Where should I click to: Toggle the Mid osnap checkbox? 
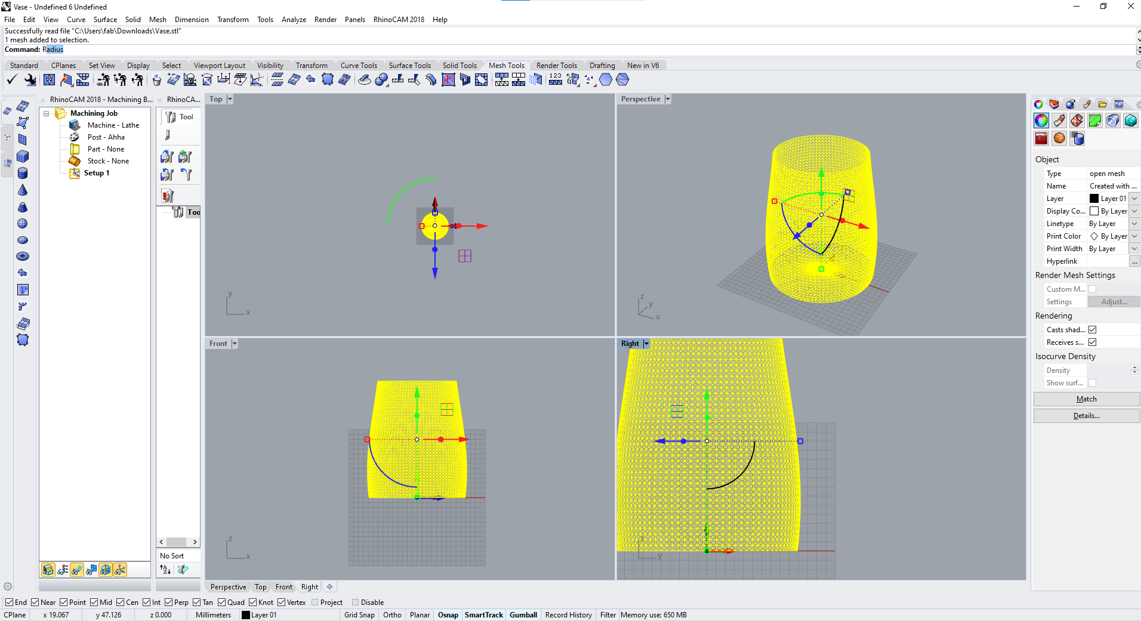point(94,603)
